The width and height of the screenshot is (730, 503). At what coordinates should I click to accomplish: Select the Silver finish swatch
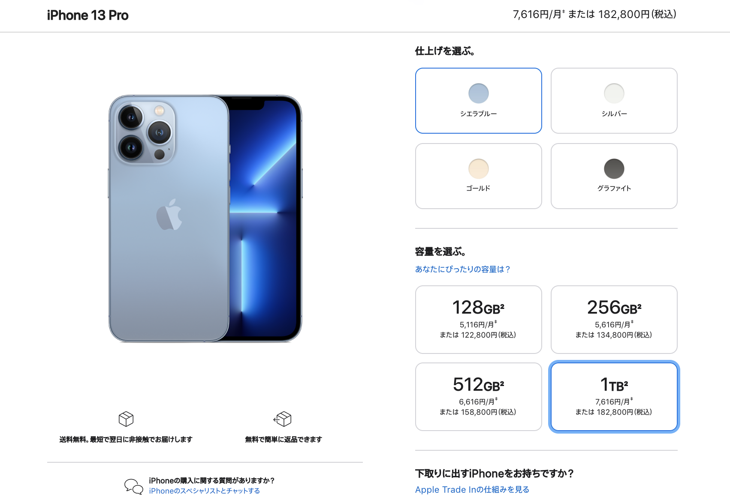pyautogui.click(x=614, y=93)
